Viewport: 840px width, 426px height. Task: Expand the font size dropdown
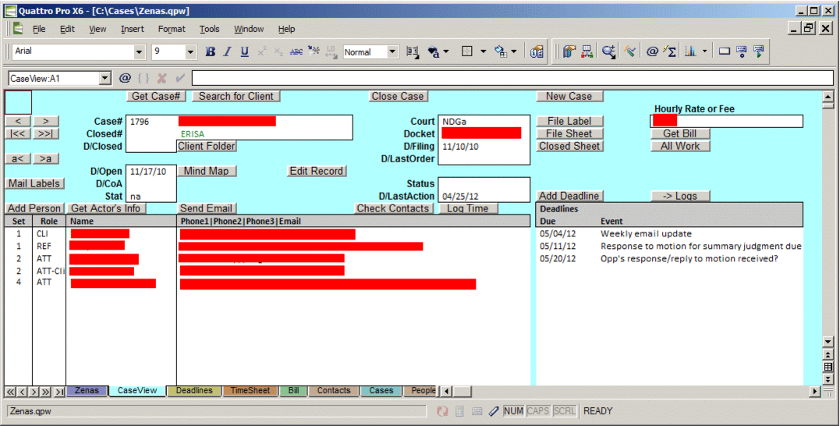[x=190, y=52]
